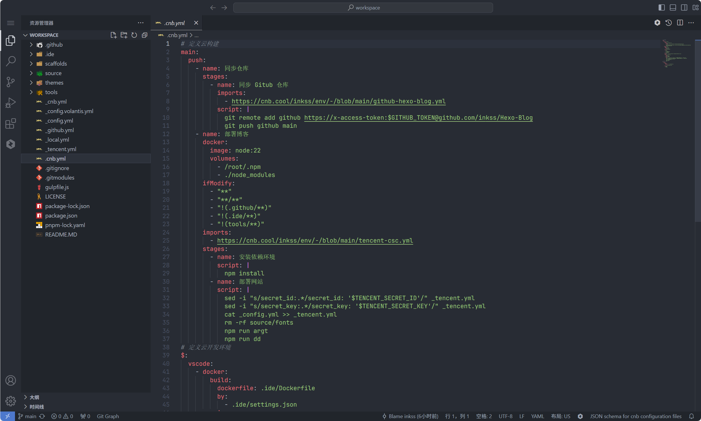
Task: Click New File icon in explorer header
Action: click(x=113, y=35)
